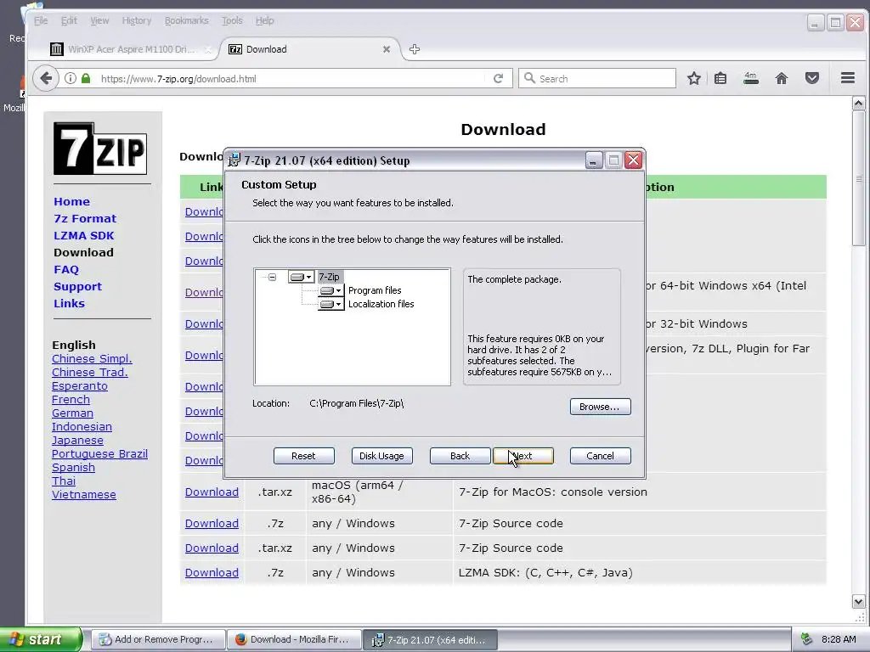Open the downloads indicator icon
Image resolution: width=870 pixels, height=652 pixels.
pos(751,78)
